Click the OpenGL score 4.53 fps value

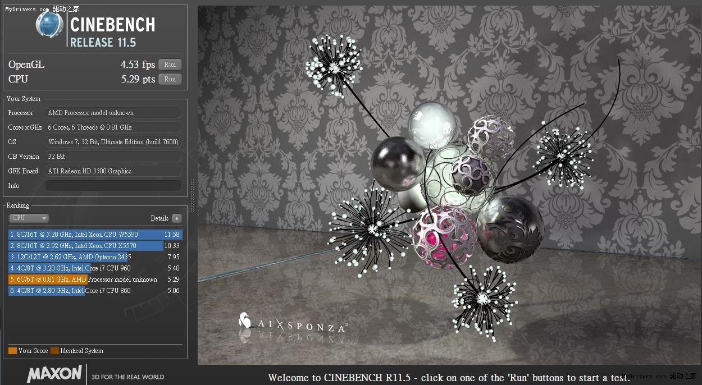(x=138, y=65)
